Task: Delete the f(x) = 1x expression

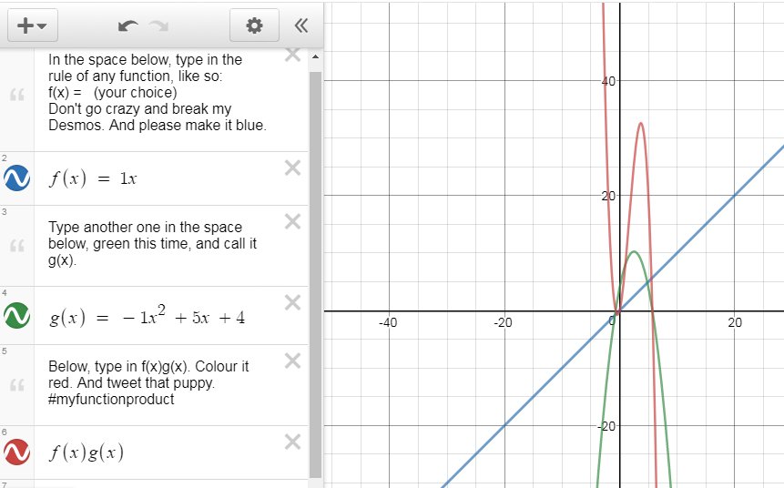Action: click(x=292, y=168)
